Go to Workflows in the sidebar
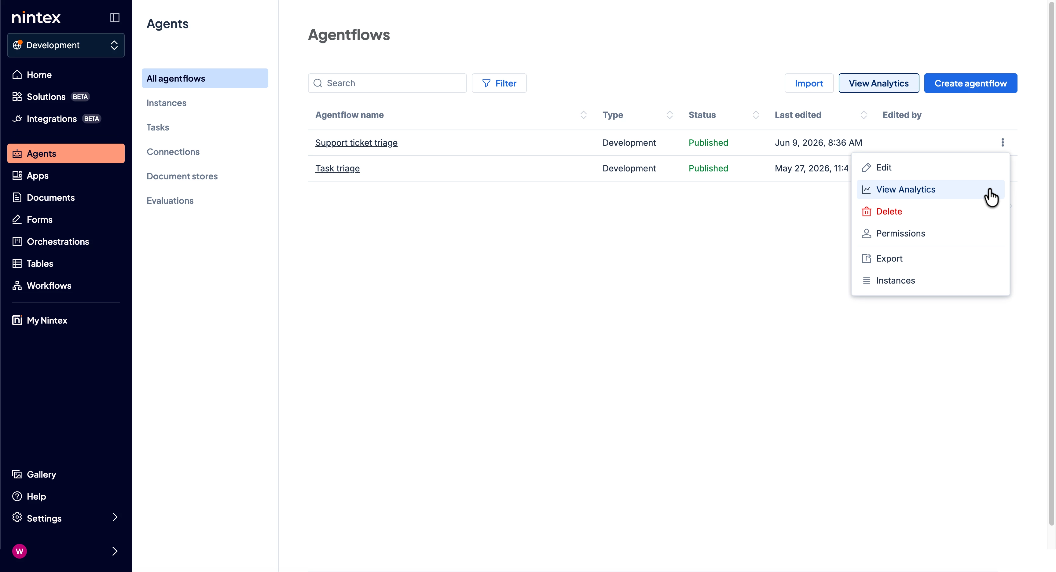This screenshot has width=1056, height=572. (66, 286)
